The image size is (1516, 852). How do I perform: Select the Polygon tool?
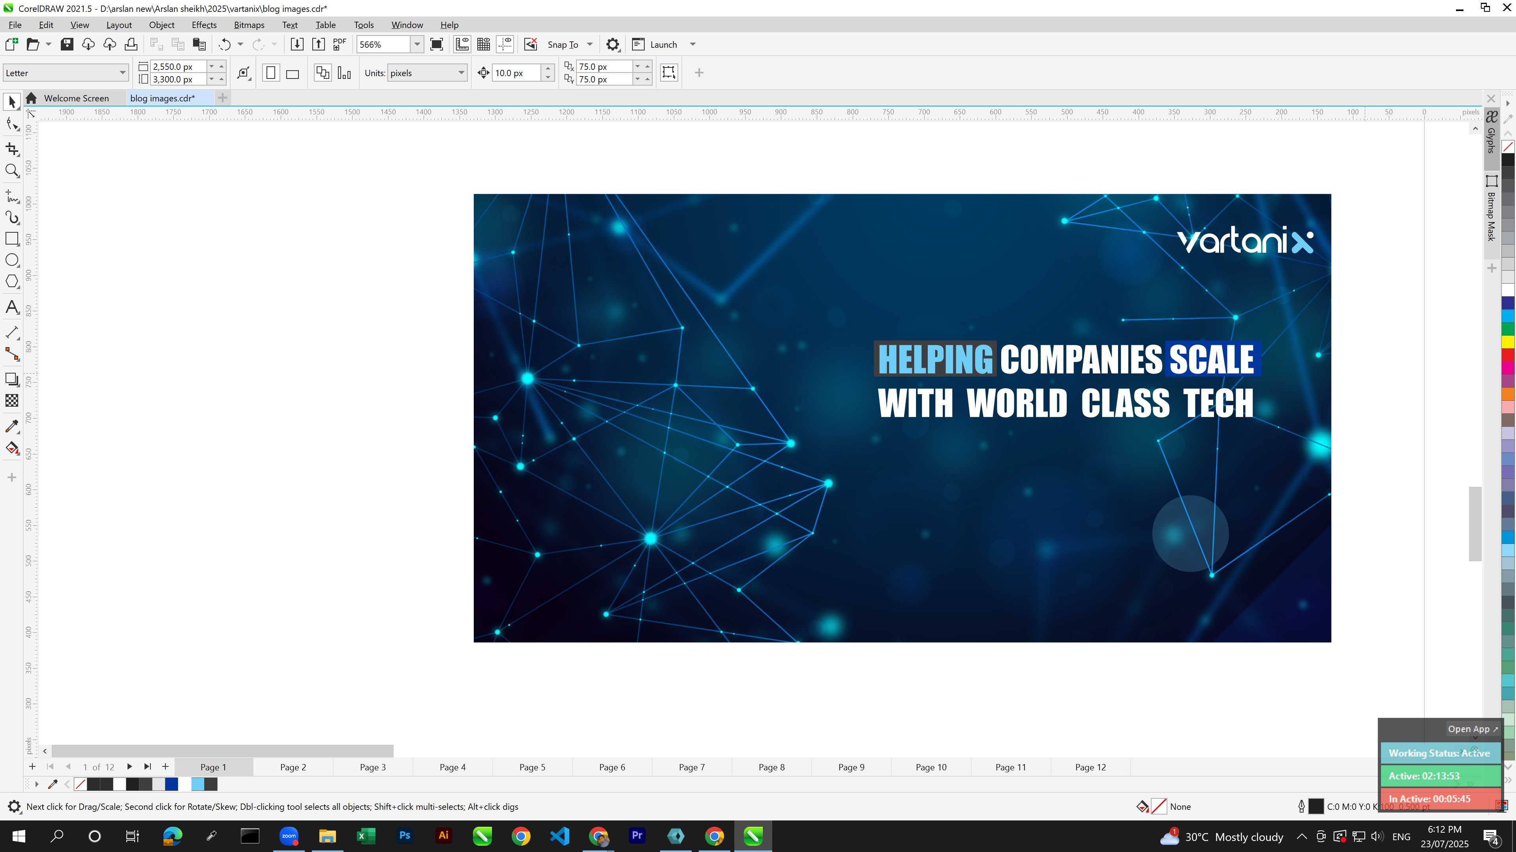tap(12, 282)
